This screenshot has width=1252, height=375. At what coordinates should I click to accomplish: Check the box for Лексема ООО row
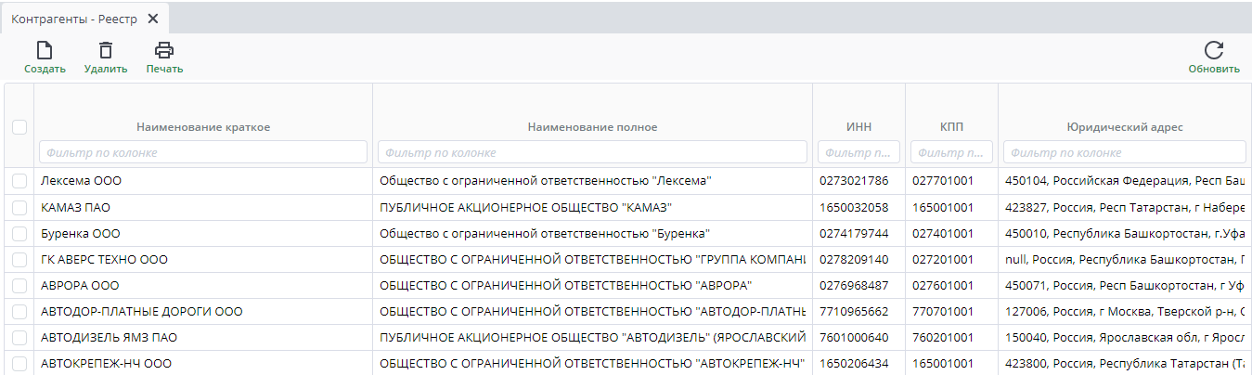pos(19,181)
